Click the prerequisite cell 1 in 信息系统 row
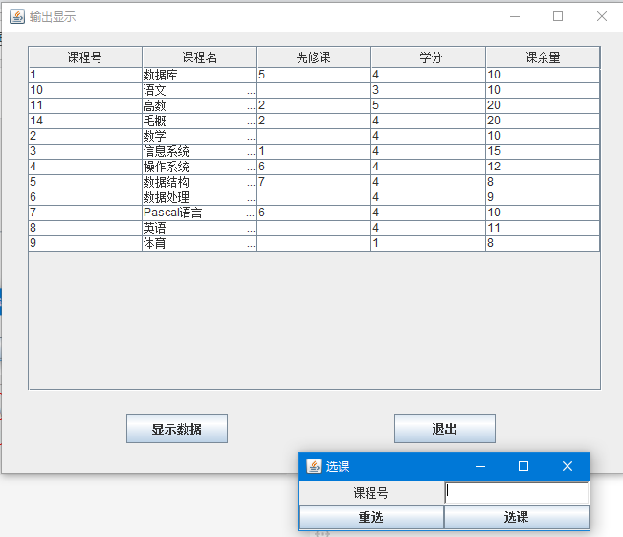Viewport: 623px width, 537px height. point(314,151)
